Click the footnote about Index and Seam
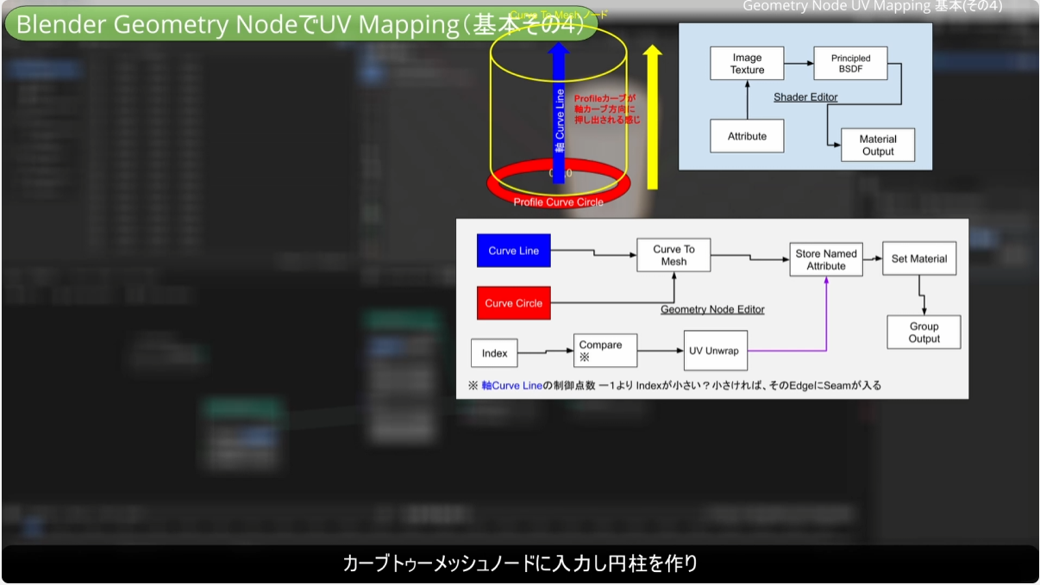The image size is (1040, 585). pyautogui.click(x=674, y=385)
